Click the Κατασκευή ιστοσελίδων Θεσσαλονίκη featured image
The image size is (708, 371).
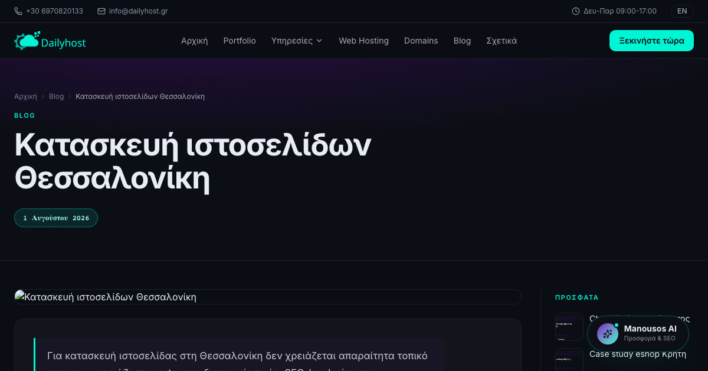(268, 297)
